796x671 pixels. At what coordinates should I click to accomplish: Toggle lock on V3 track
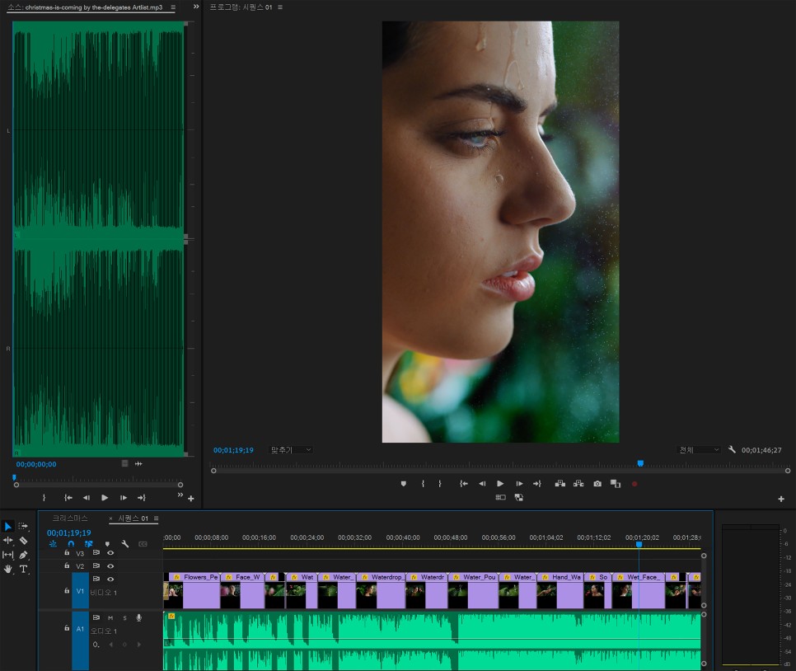(67, 552)
